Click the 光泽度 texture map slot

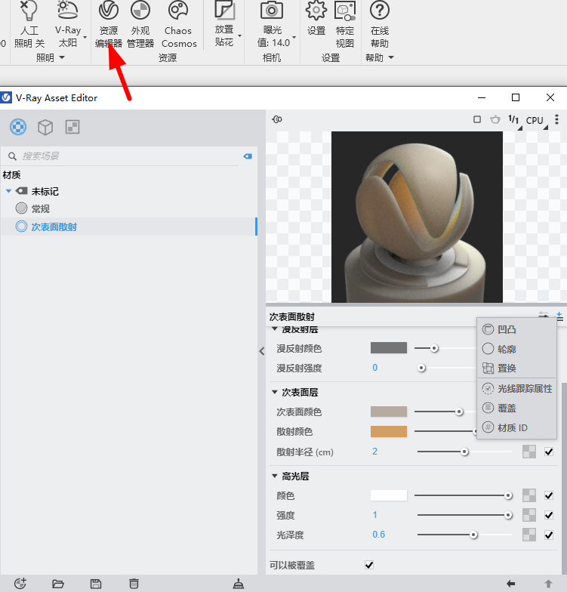[x=529, y=535]
